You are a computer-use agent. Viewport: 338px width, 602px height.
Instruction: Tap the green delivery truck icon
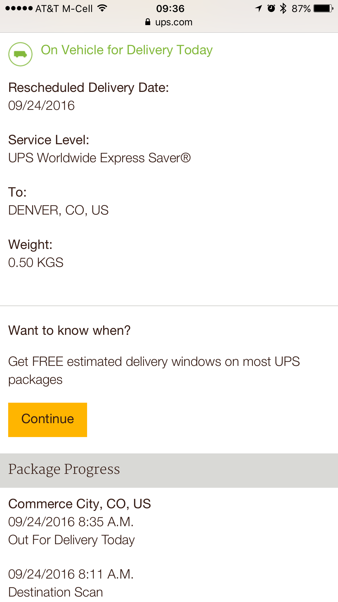point(20,54)
